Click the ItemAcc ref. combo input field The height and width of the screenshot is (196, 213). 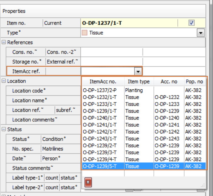click(x=108, y=71)
